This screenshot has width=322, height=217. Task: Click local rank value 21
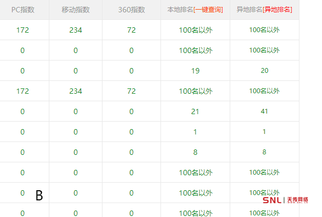195,111
